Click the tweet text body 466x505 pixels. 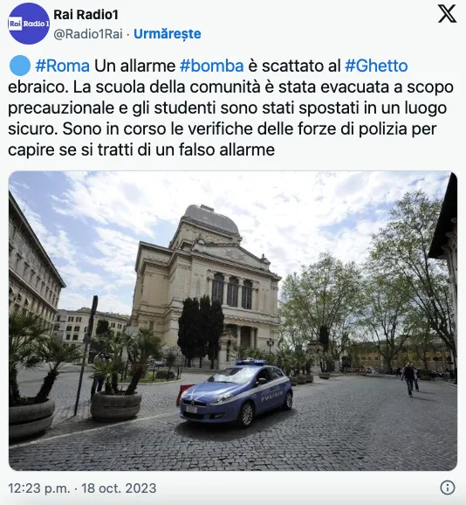(x=230, y=107)
